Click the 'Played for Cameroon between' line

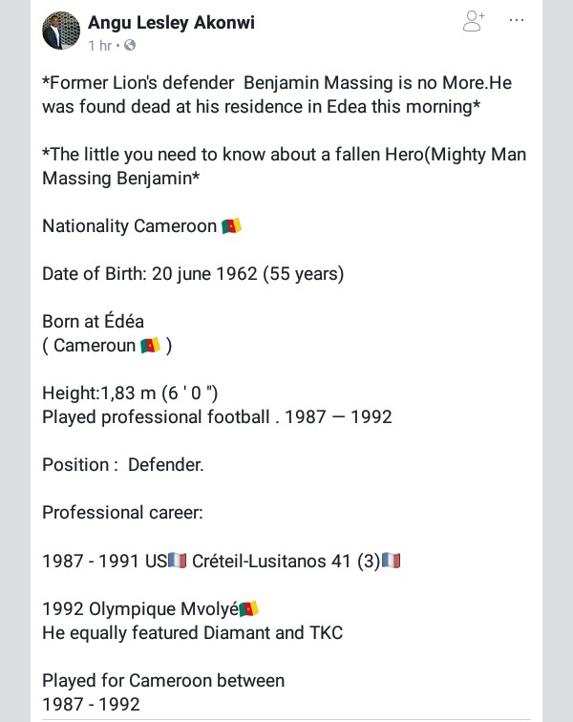tap(163, 680)
